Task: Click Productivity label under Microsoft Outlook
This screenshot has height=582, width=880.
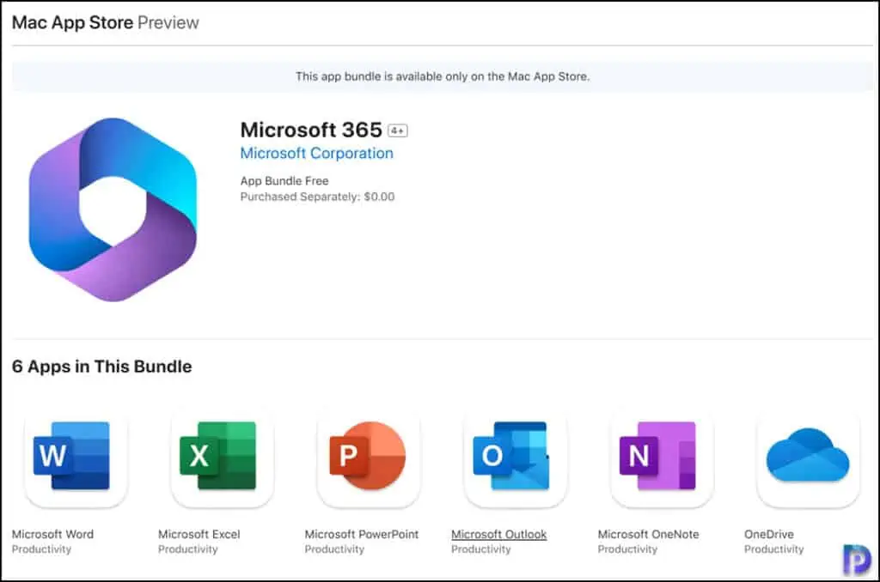Action: [x=481, y=549]
